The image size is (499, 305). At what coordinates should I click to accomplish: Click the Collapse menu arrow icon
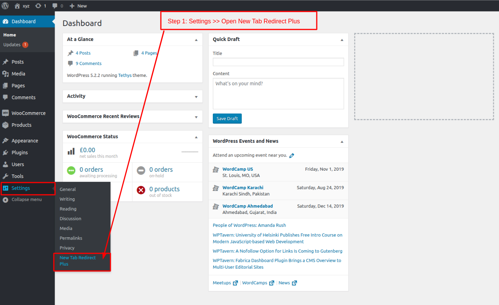(5, 200)
